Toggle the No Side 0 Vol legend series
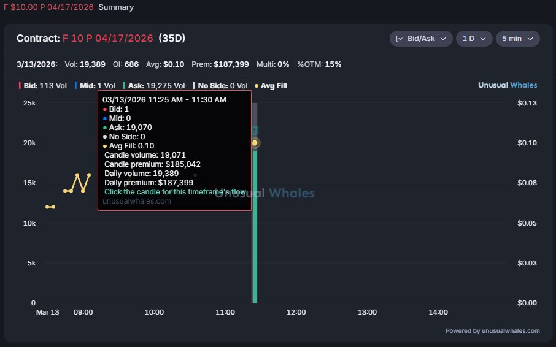The height and width of the screenshot is (347, 556). coord(220,86)
